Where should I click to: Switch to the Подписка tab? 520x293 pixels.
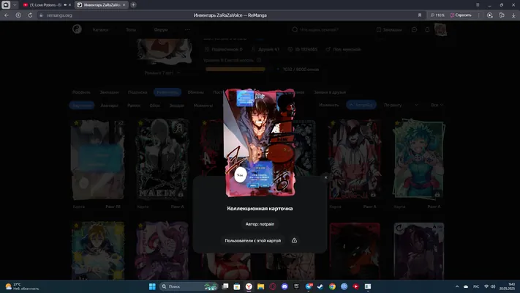(x=137, y=92)
